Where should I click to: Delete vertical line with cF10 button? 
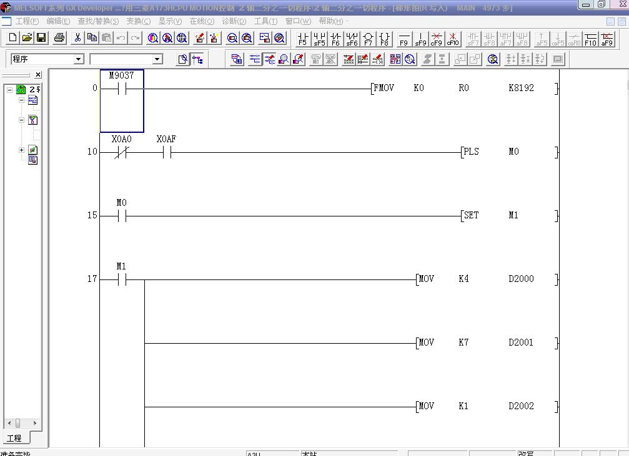452,39
